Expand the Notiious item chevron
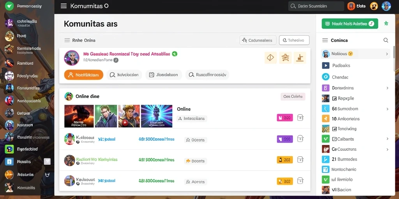 pyautogui.click(x=387, y=54)
